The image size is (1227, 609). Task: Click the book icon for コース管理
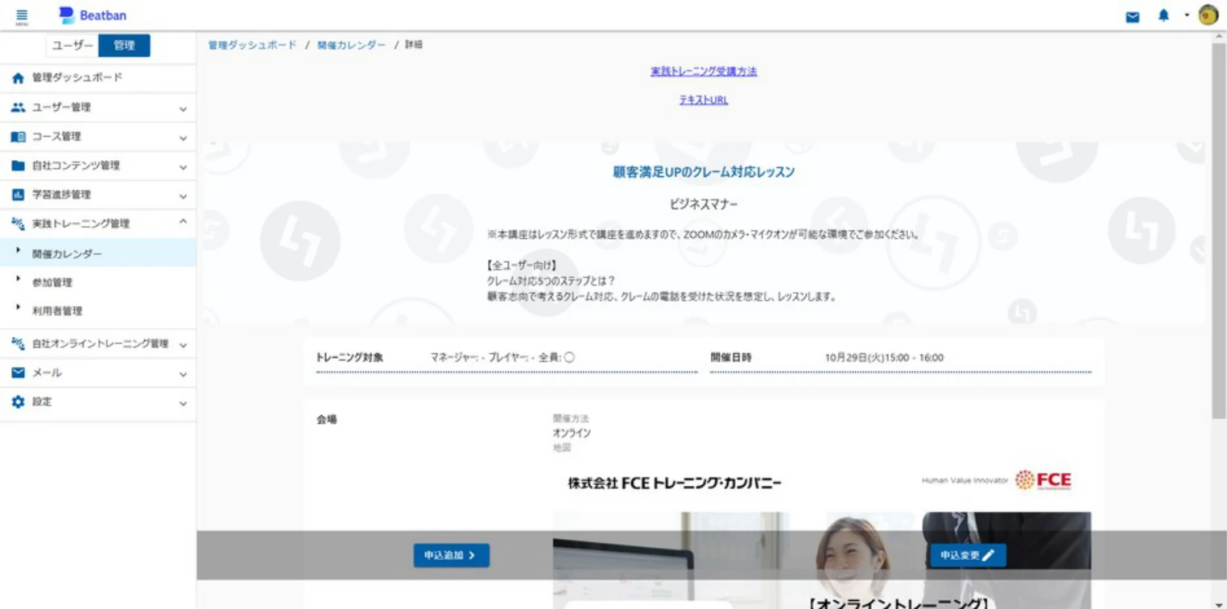[x=19, y=137]
